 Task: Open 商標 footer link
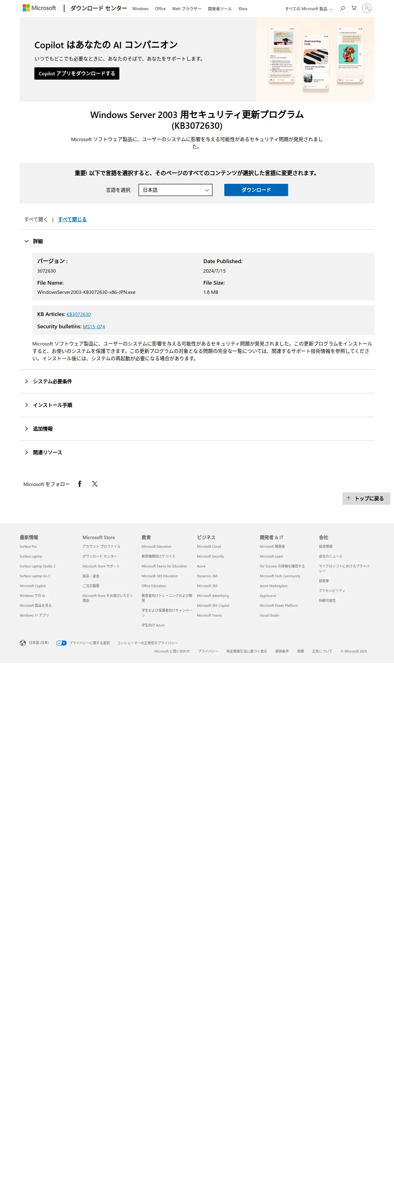click(x=300, y=651)
